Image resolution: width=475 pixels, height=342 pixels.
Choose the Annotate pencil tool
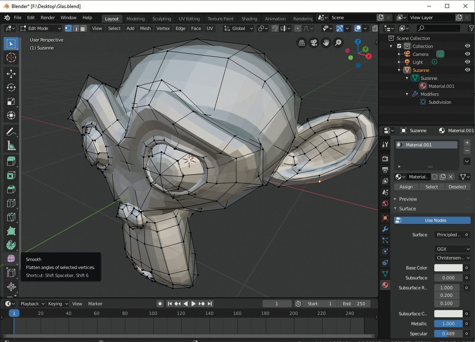click(x=11, y=132)
